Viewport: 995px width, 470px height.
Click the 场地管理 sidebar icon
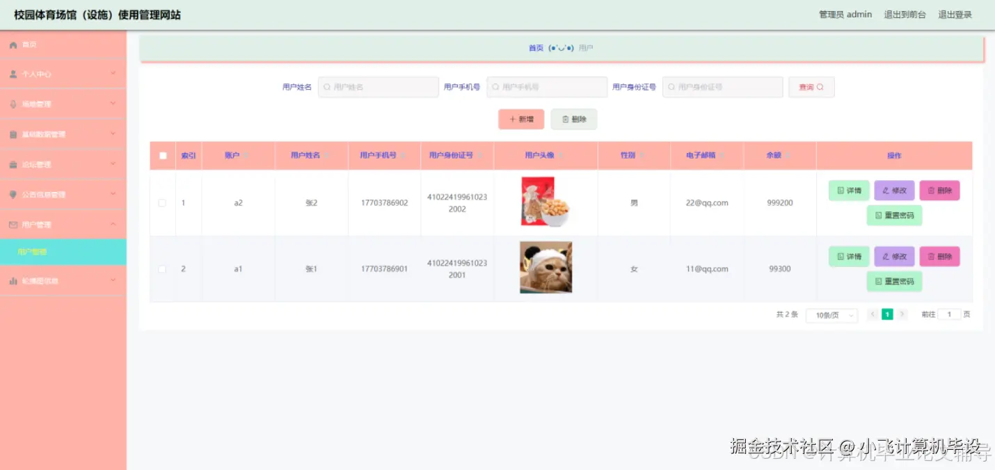coord(13,104)
